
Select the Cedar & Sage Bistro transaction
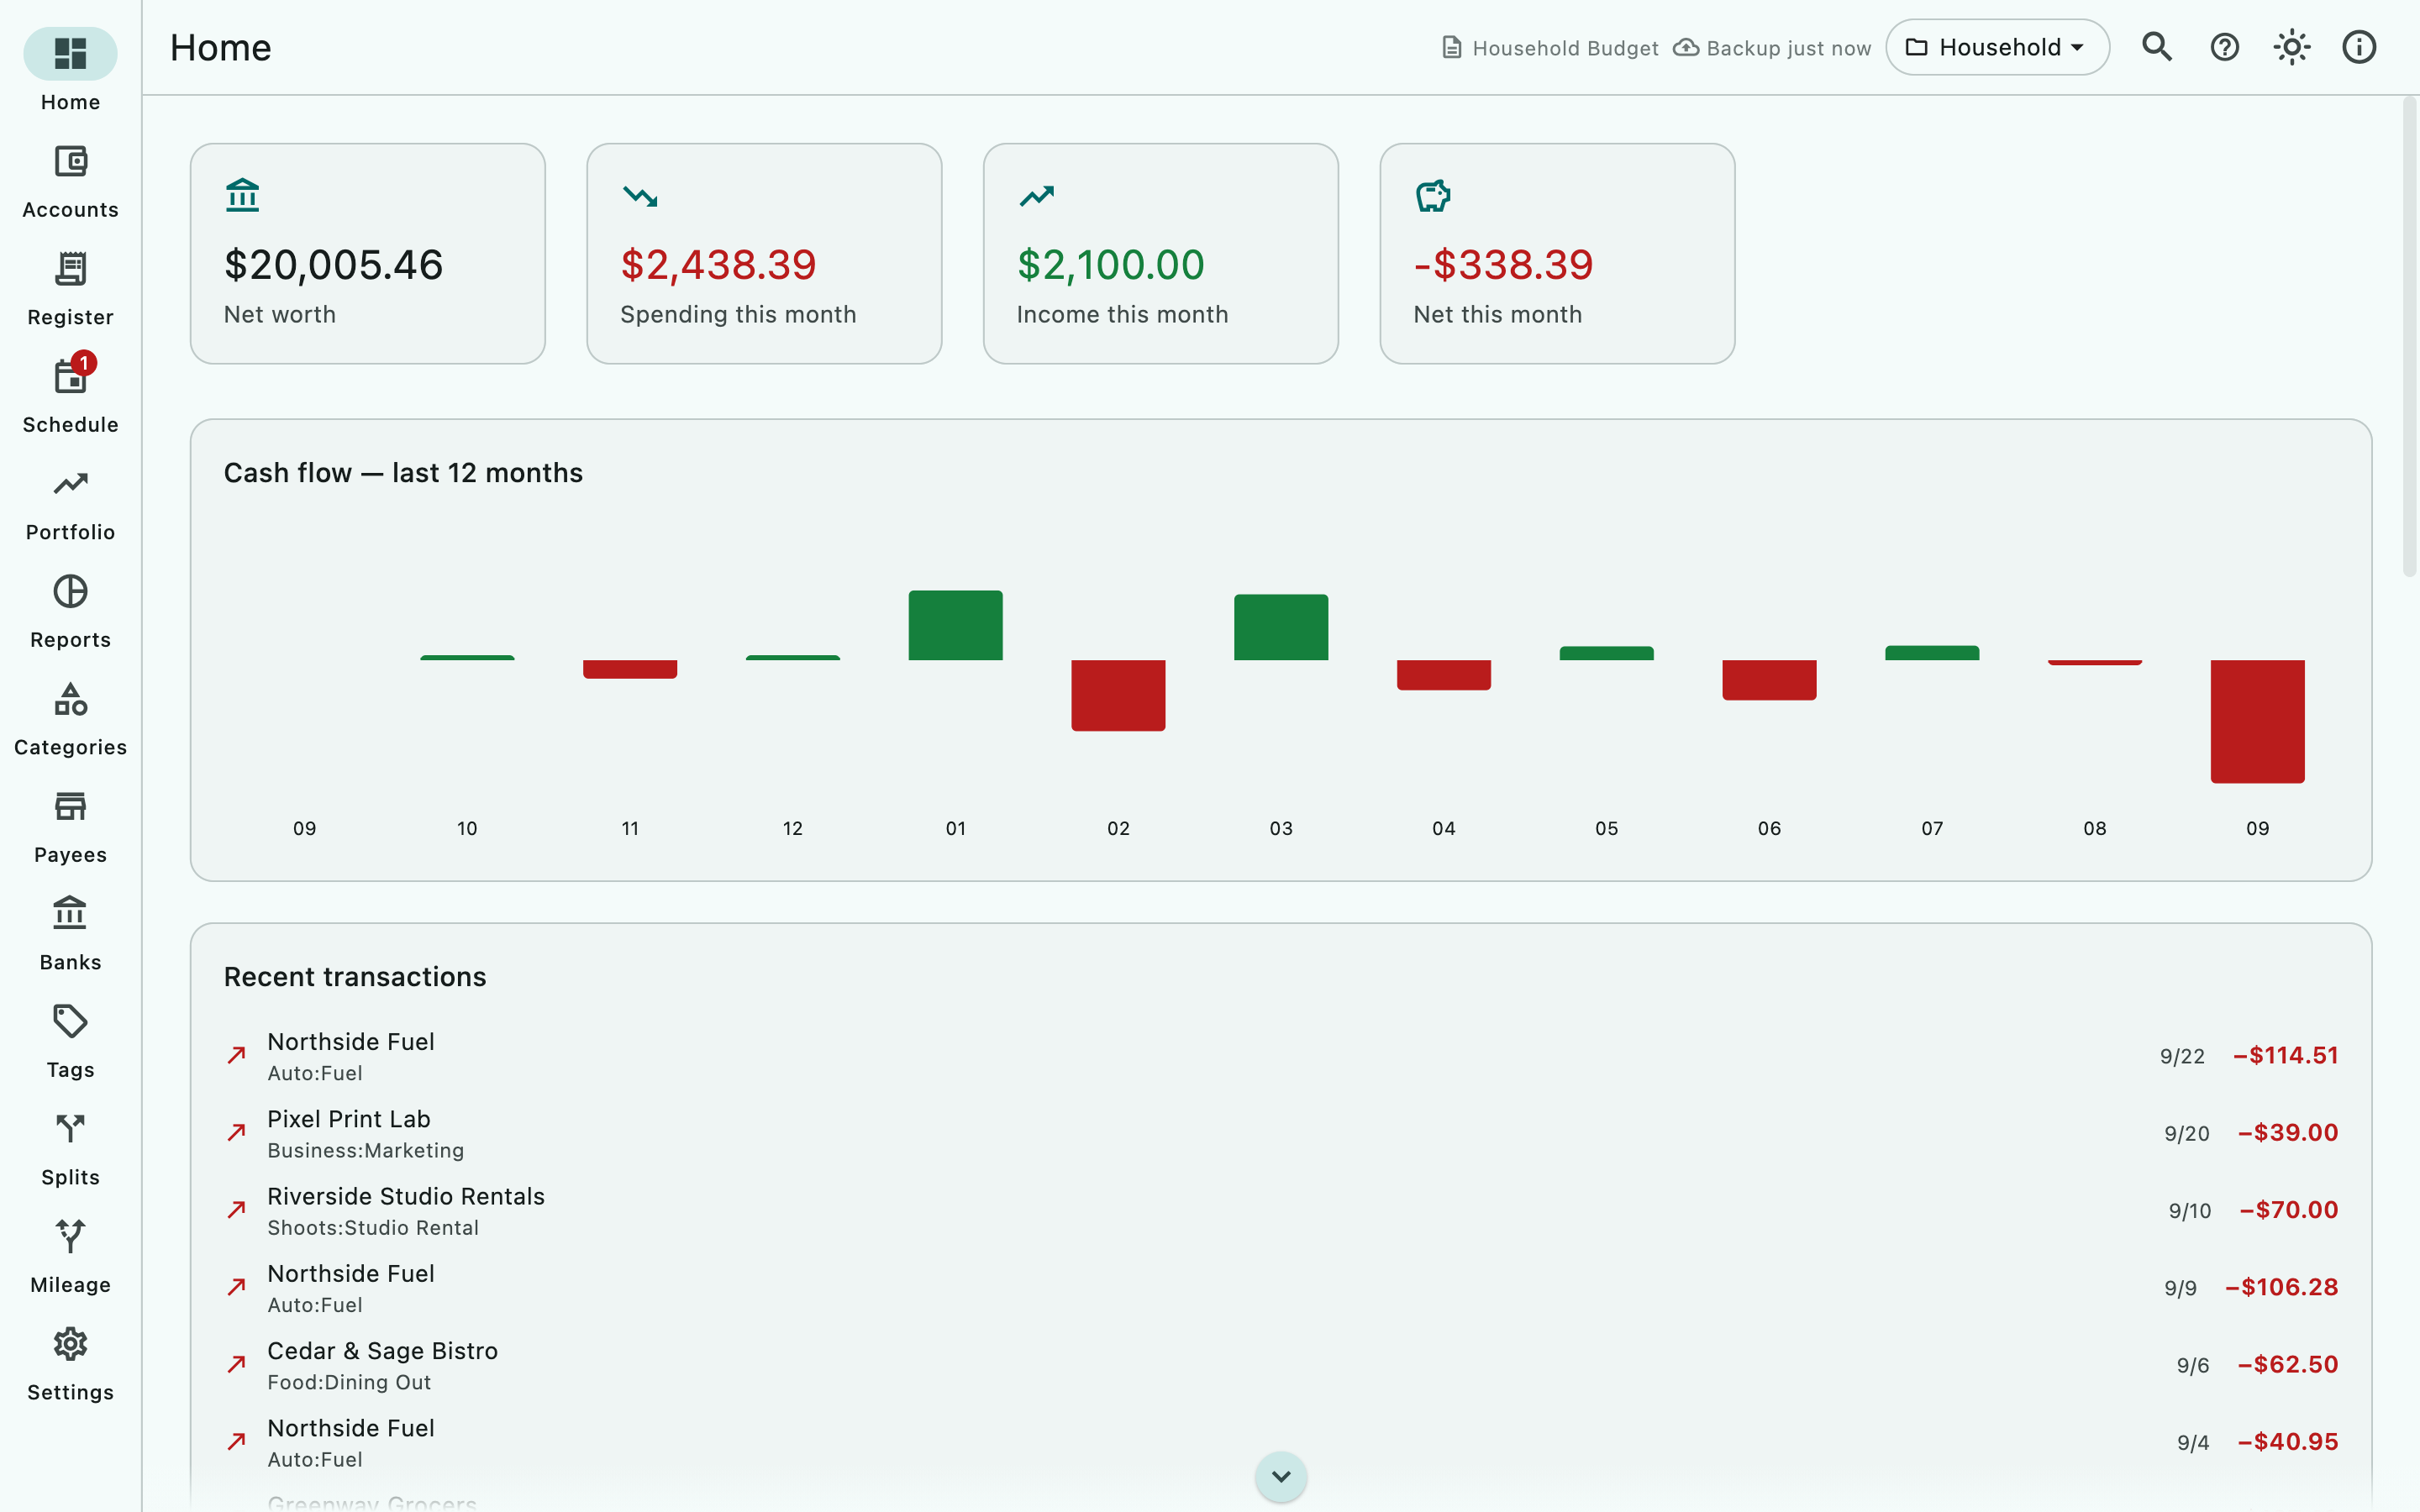pos(1281,1365)
